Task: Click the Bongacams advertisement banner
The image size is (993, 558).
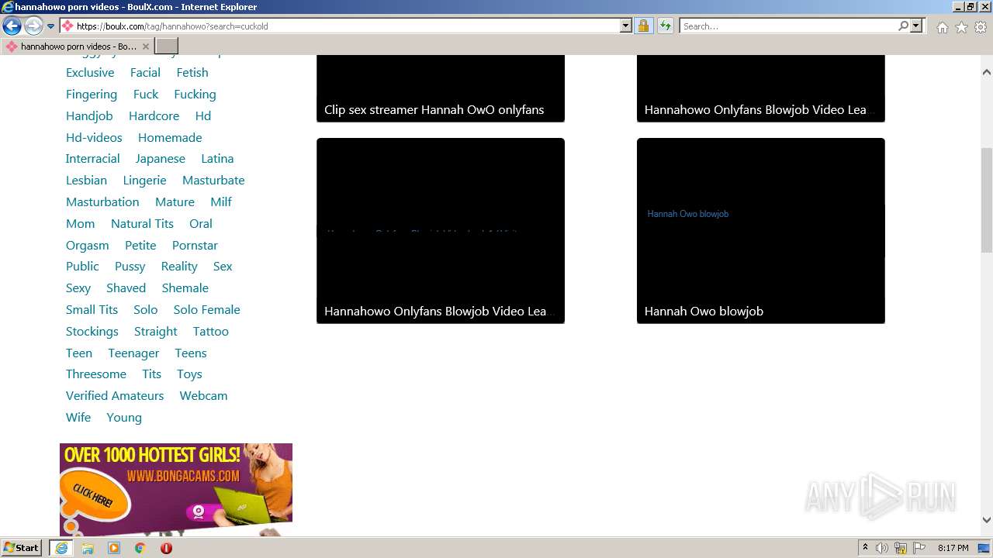Action: click(x=176, y=490)
